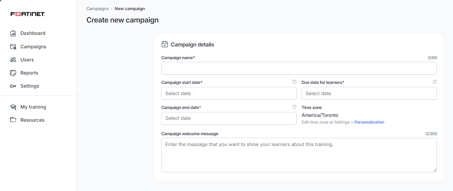Viewport: 453px width, 191px height.
Task: Go to Reports in the sidebar
Action: tap(29, 73)
